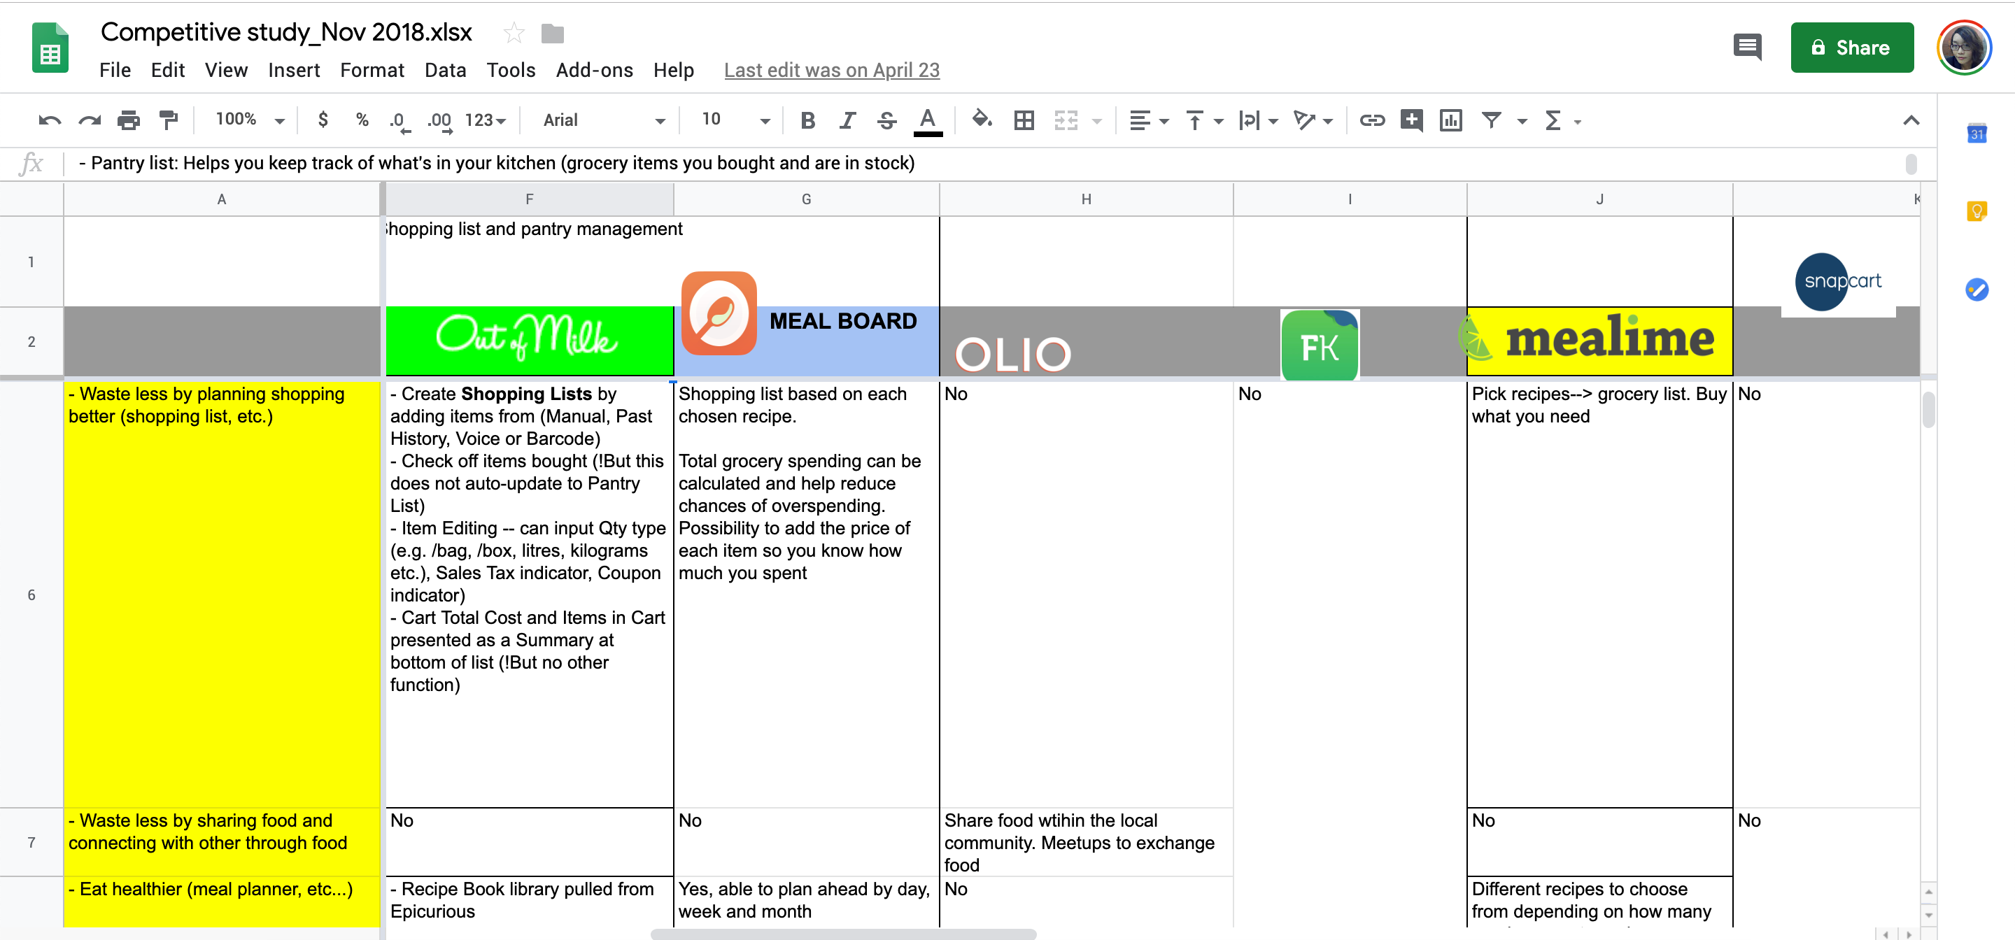The image size is (2015, 940).
Task: Click 'Last edit was on April 23' link
Action: click(831, 71)
